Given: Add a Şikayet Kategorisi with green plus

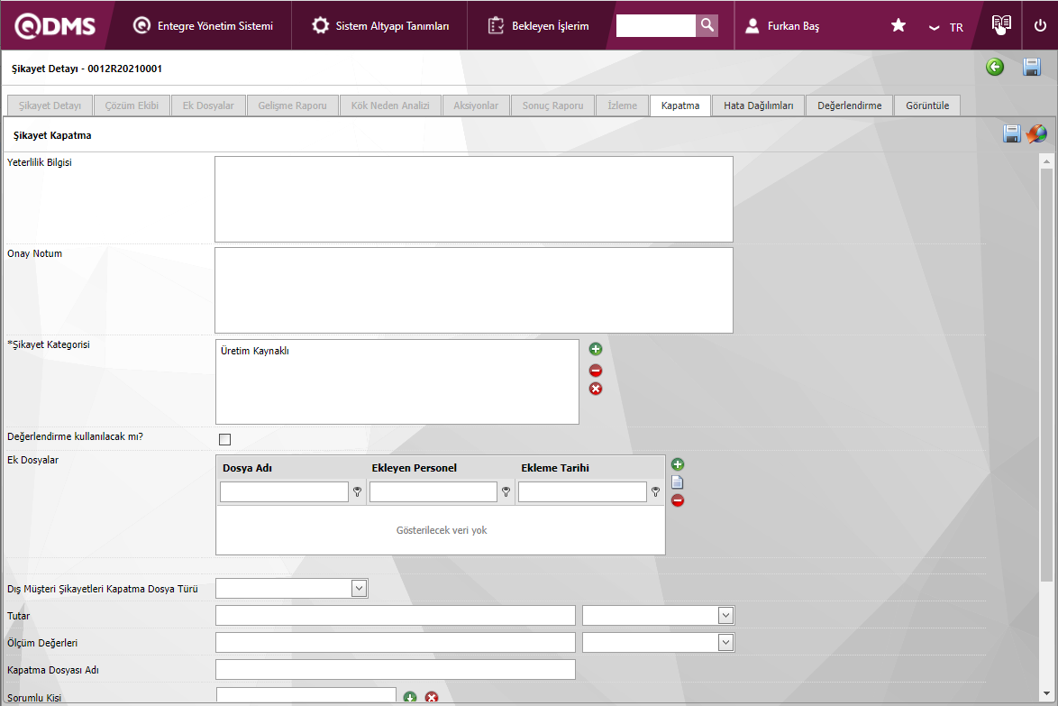Looking at the screenshot, I should (595, 349).
